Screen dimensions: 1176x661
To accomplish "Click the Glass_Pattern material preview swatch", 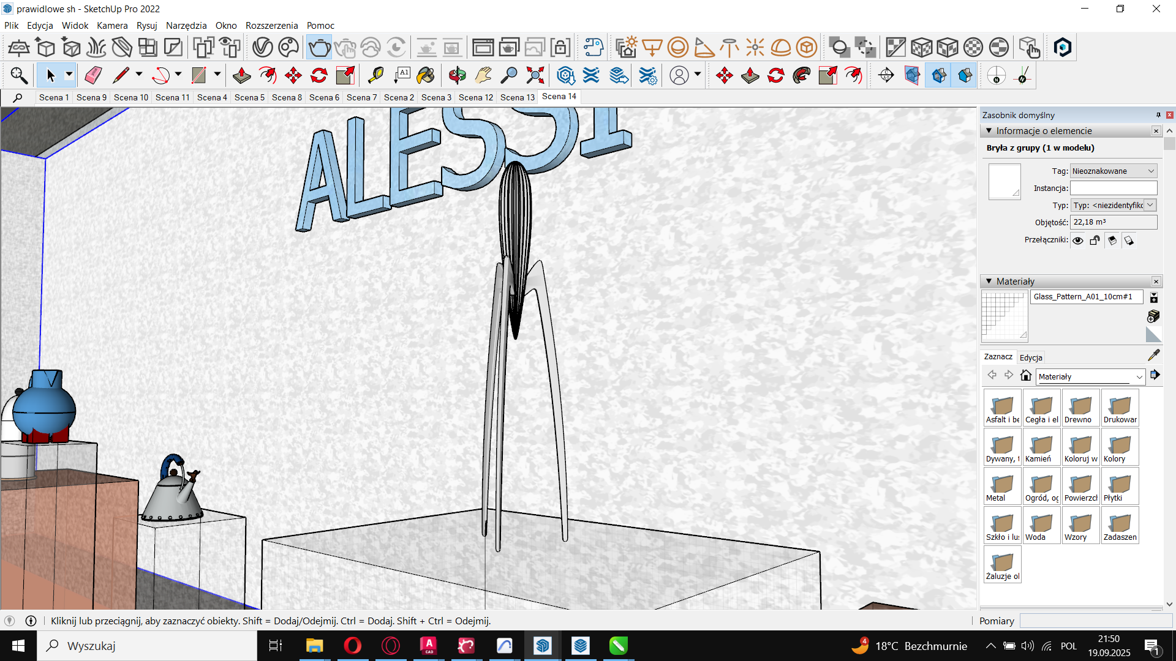I will click(x=1005, y=316).
